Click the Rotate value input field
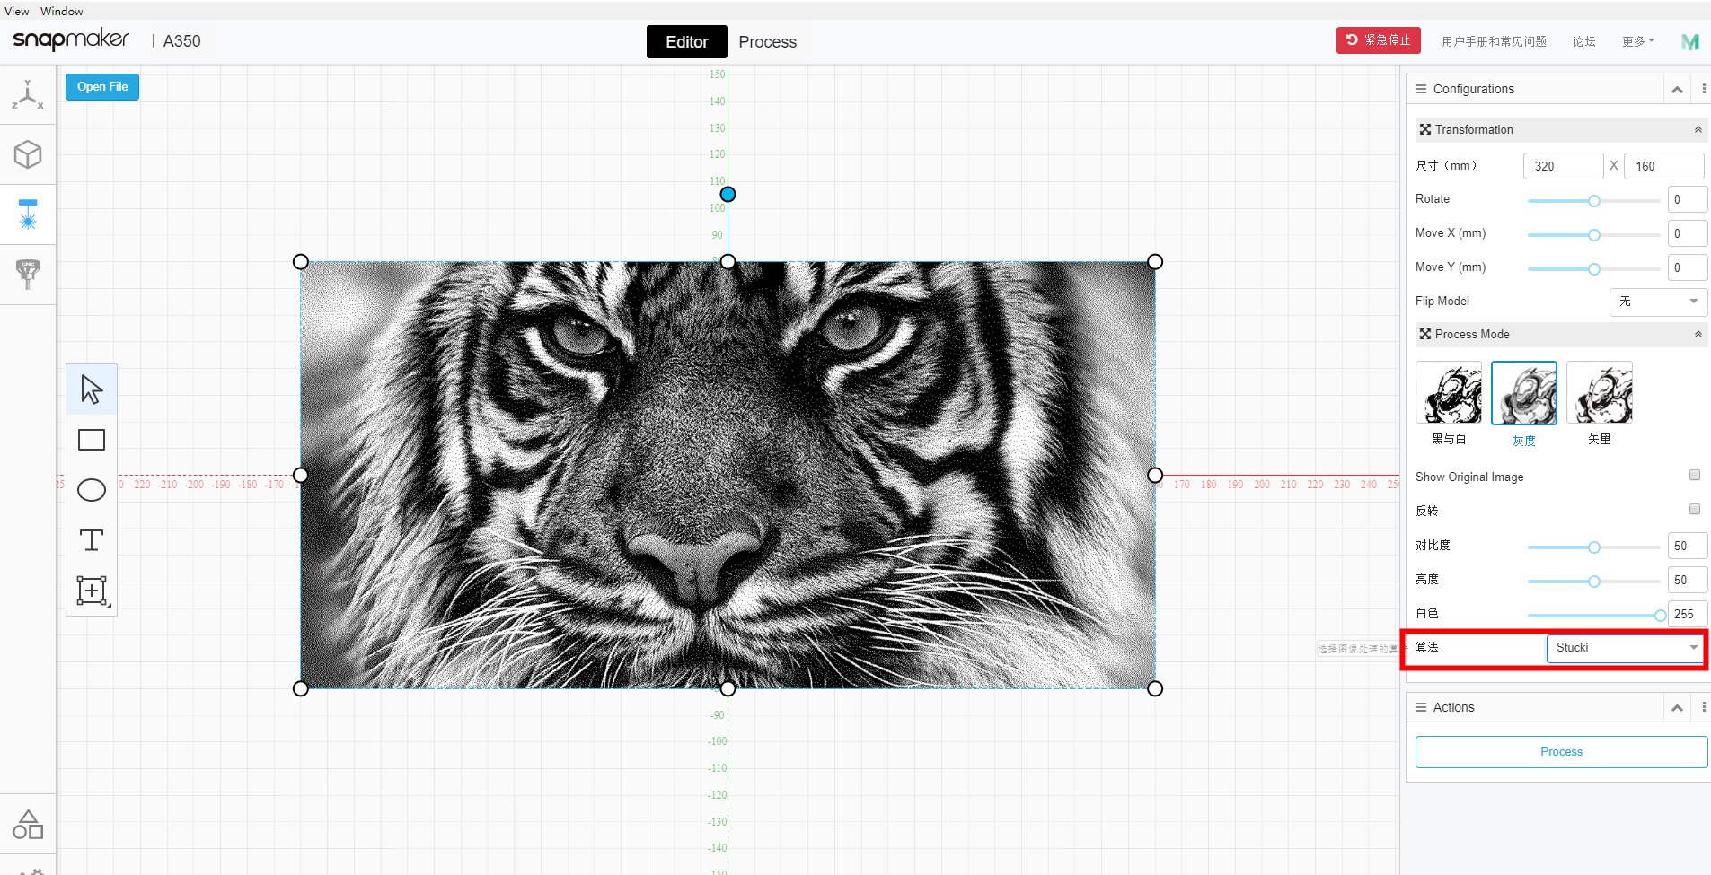Image resolution: width=1711 pixels, height=875 pixels. [1688, 199]
